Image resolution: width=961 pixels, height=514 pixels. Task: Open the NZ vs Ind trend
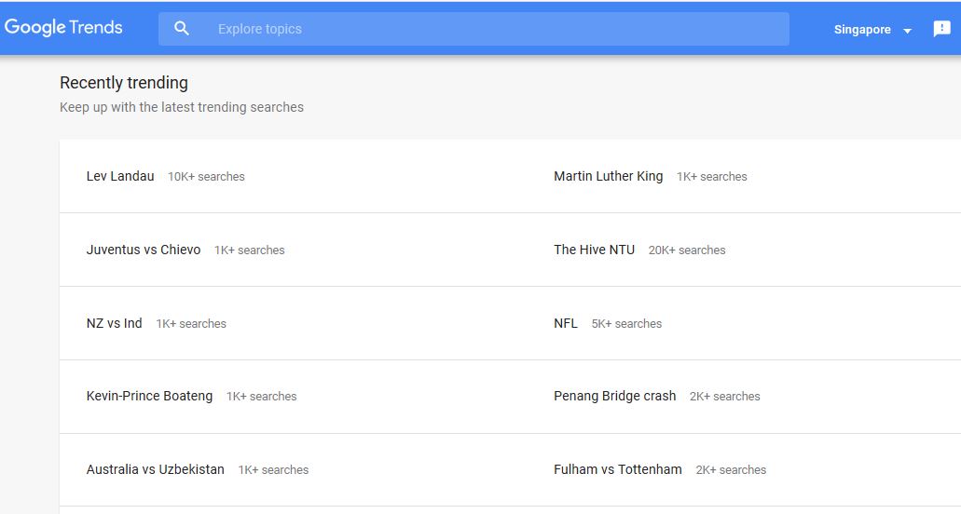114,323
